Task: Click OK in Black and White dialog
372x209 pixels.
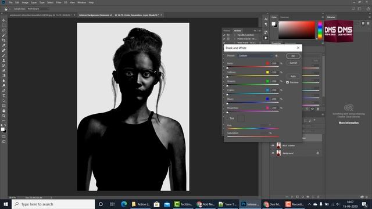Action: [x=293, y=56]
